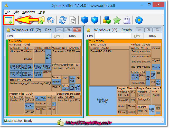Select the SnagIt folder block

(132, 112)
